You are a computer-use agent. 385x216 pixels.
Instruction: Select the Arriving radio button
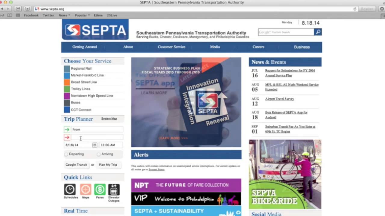click(x=99, y=154)
